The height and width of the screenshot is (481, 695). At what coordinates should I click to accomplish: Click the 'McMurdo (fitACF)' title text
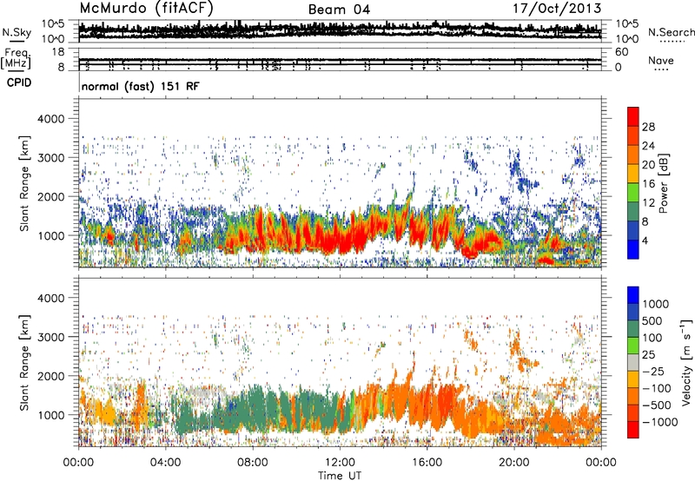[x=146, y=9]
